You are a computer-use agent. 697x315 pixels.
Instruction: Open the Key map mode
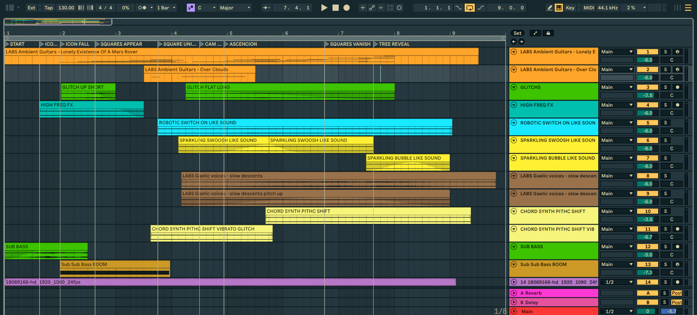570,8
